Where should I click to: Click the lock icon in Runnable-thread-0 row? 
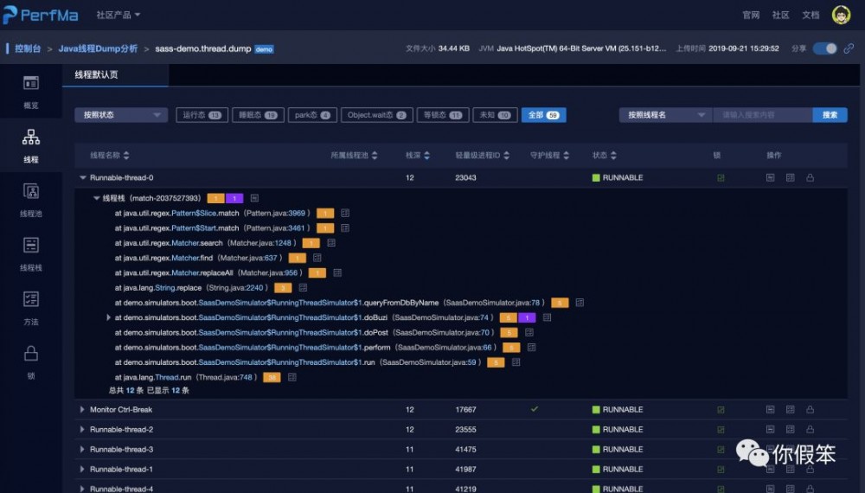(811, 178)
